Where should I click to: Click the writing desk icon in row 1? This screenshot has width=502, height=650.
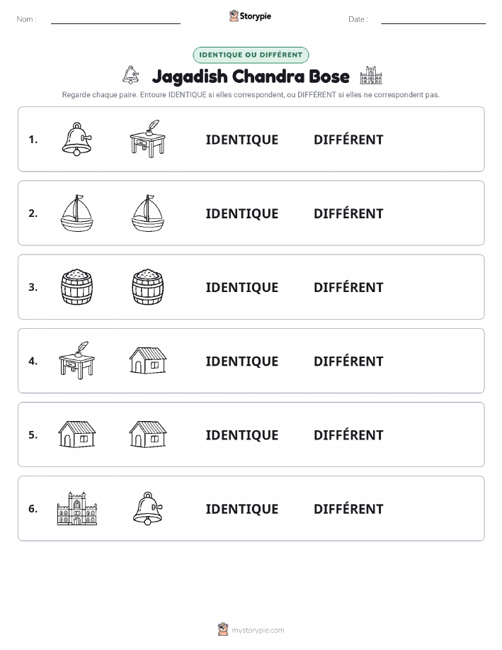coord(148,139)
